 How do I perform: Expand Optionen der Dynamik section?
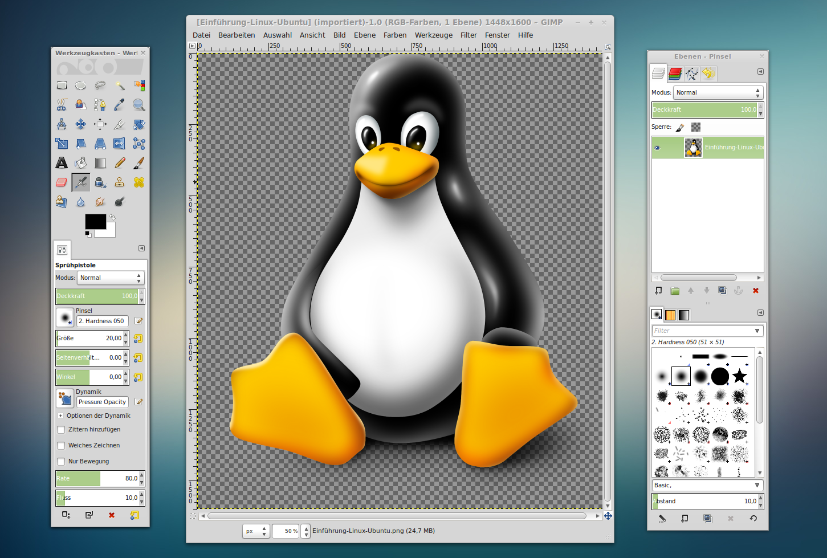(x=60, y=416)
